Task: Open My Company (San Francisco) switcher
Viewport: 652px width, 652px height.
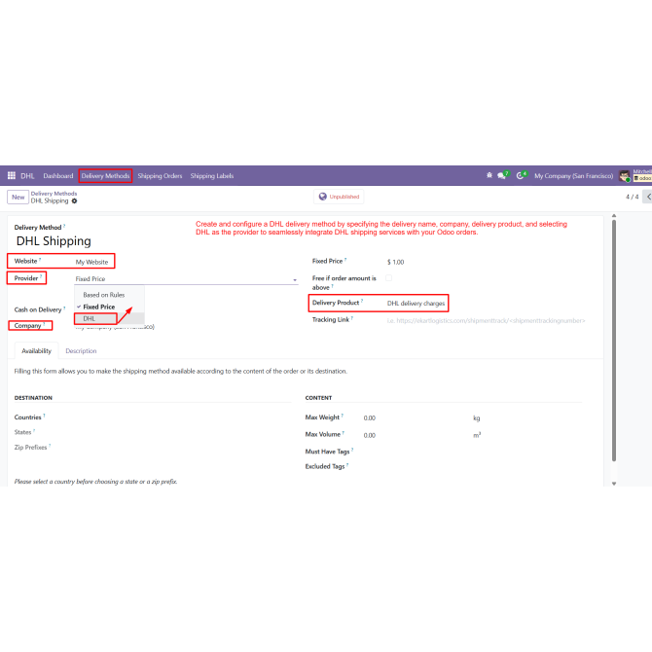Action: [x=573, y=176]
